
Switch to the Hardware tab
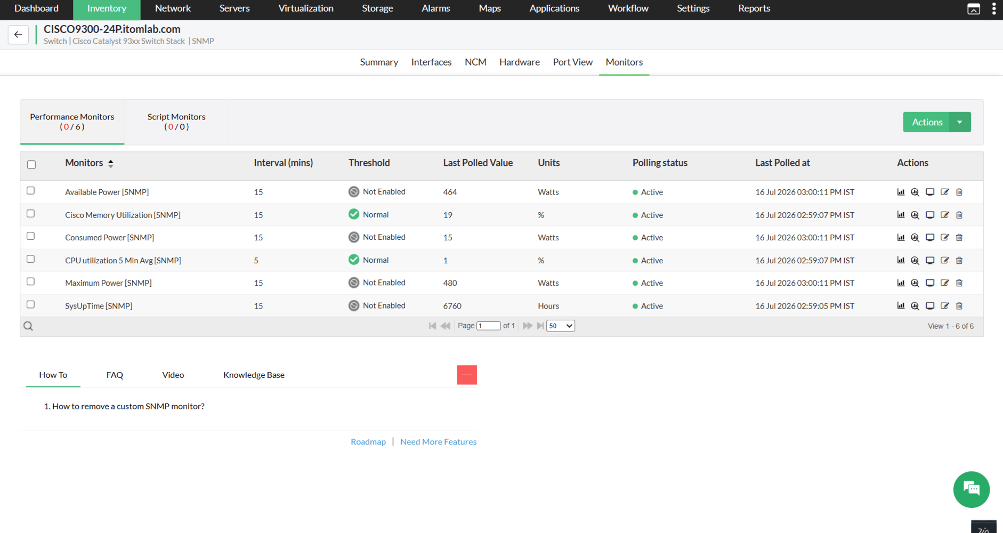520,62
